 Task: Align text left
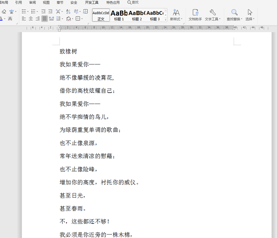[24, 19]
